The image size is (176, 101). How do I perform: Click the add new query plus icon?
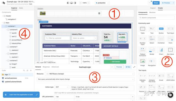pyautogui.click(x=31, y=70)
